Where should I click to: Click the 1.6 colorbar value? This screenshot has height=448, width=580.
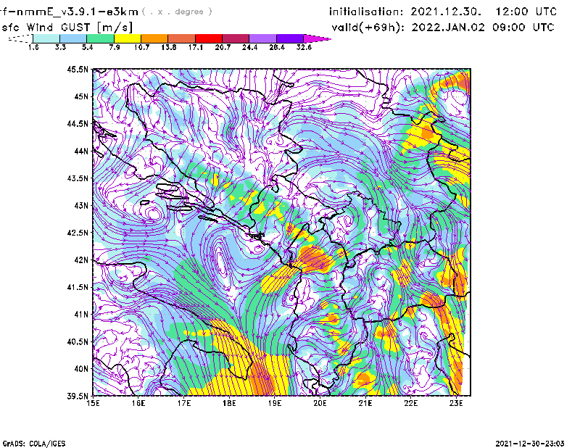click(x=33, y=47)
